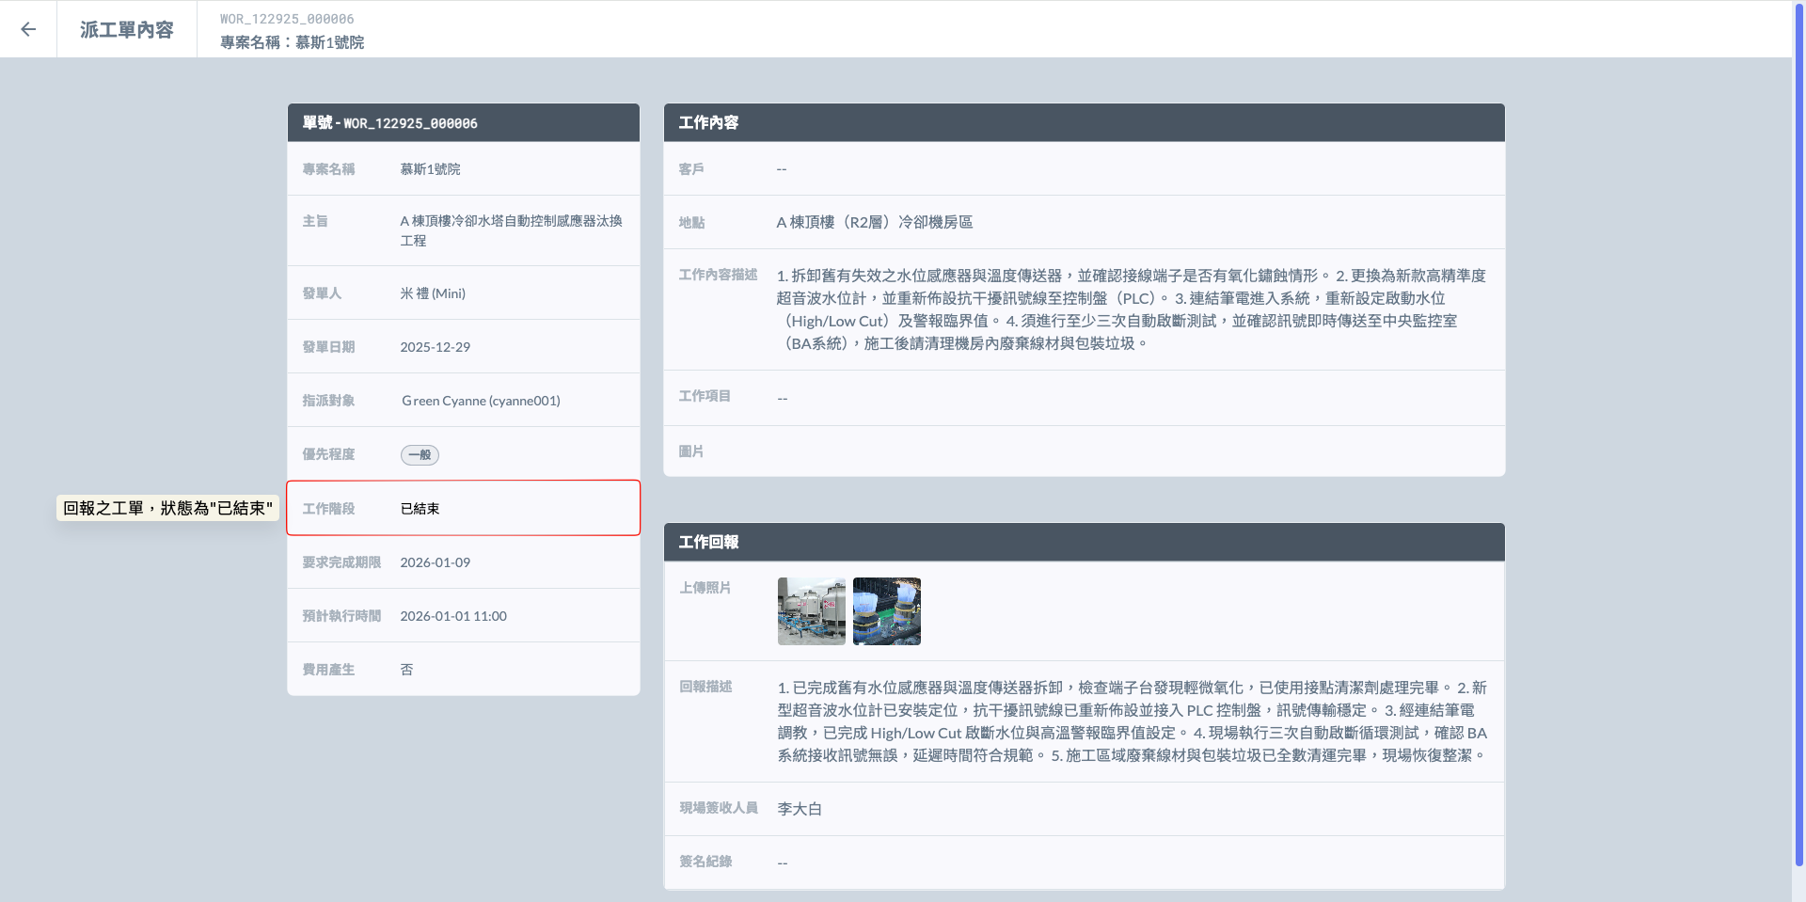
Task: Click the required deadline 2026-01-09
Action: [435, 562]
